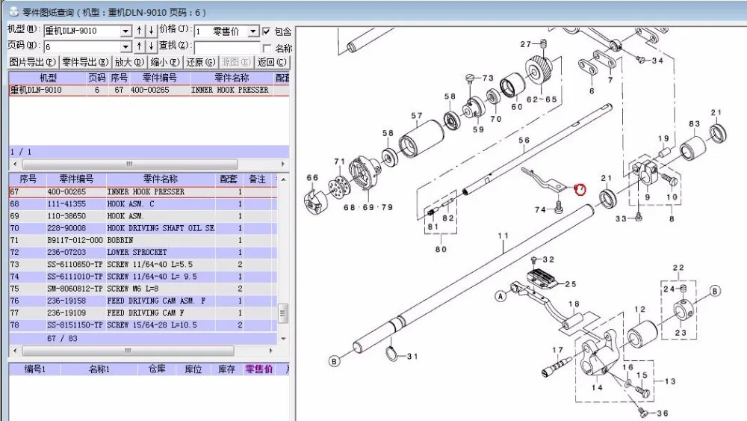The image size is (747, 421).
Task: Click part label 74 screw in diagram
Action: [540, 210]
